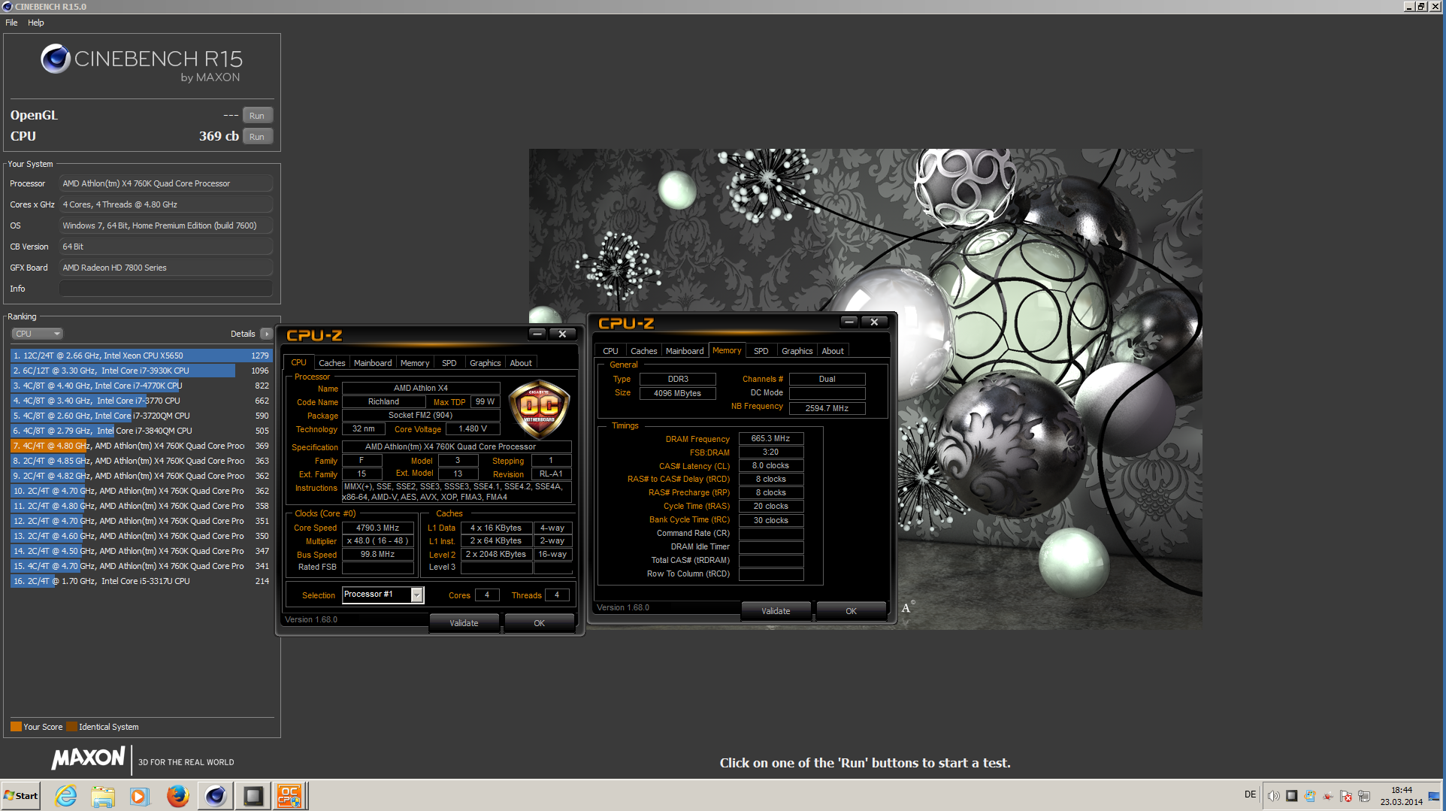The image size is (1446, 811).
Task: Switch to Caches tab in left CPU-Z
Action: [331, 363]
